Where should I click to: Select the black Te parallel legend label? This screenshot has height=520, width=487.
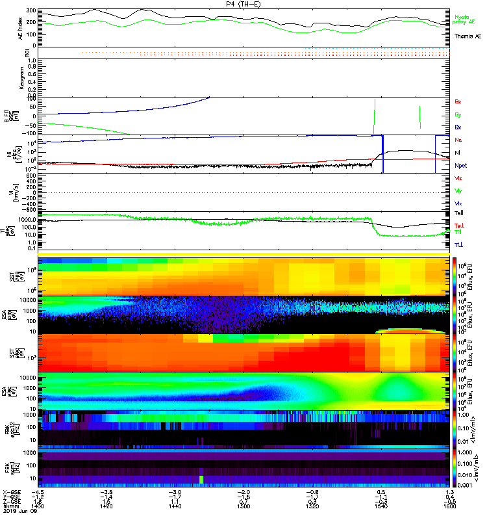tap(459, 213)
